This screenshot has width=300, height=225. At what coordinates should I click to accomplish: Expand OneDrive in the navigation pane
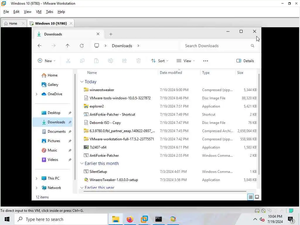click(x=37, y=94)
